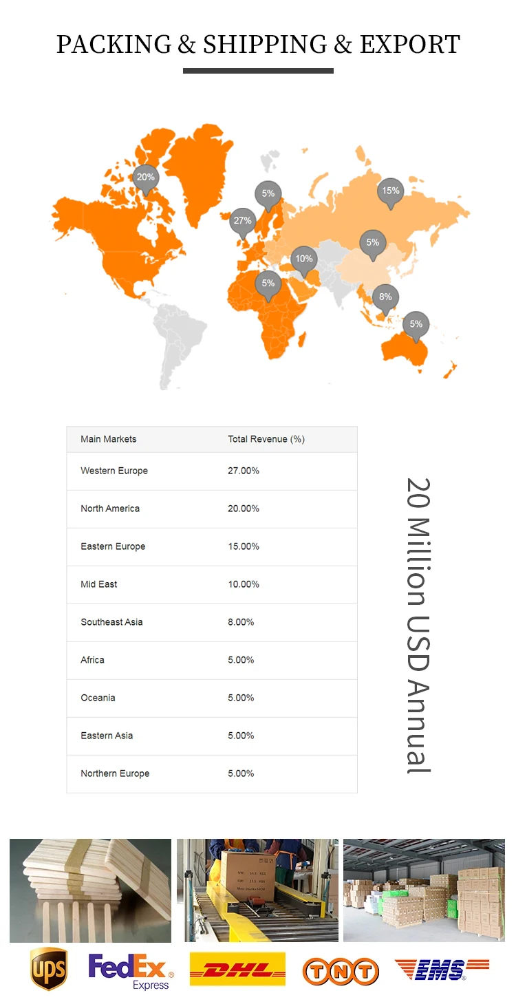Select the 20% map pin over North America
This screenshot has width=516, height=1004.
[x=145, y=180]
